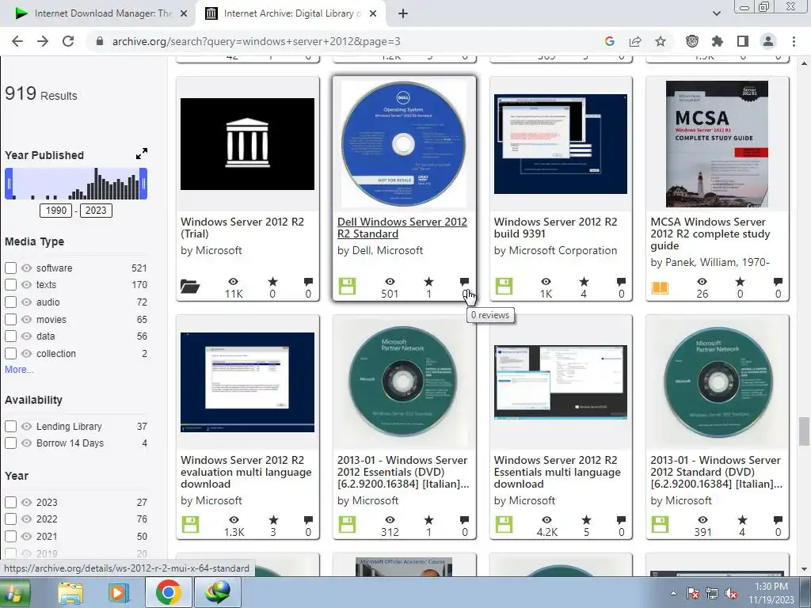Open Chrome's three-dot menu
The image size is (811, 608).
coord(794,41)
